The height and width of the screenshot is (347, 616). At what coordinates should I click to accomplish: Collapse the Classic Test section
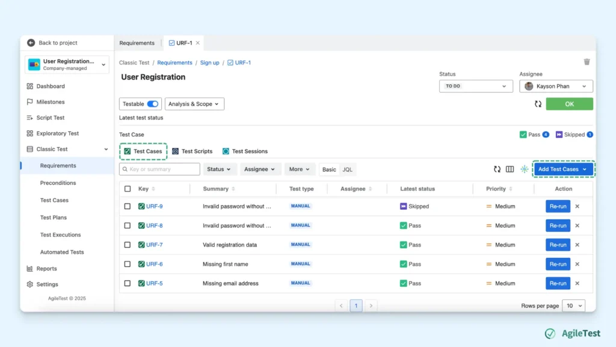(106, 149)
